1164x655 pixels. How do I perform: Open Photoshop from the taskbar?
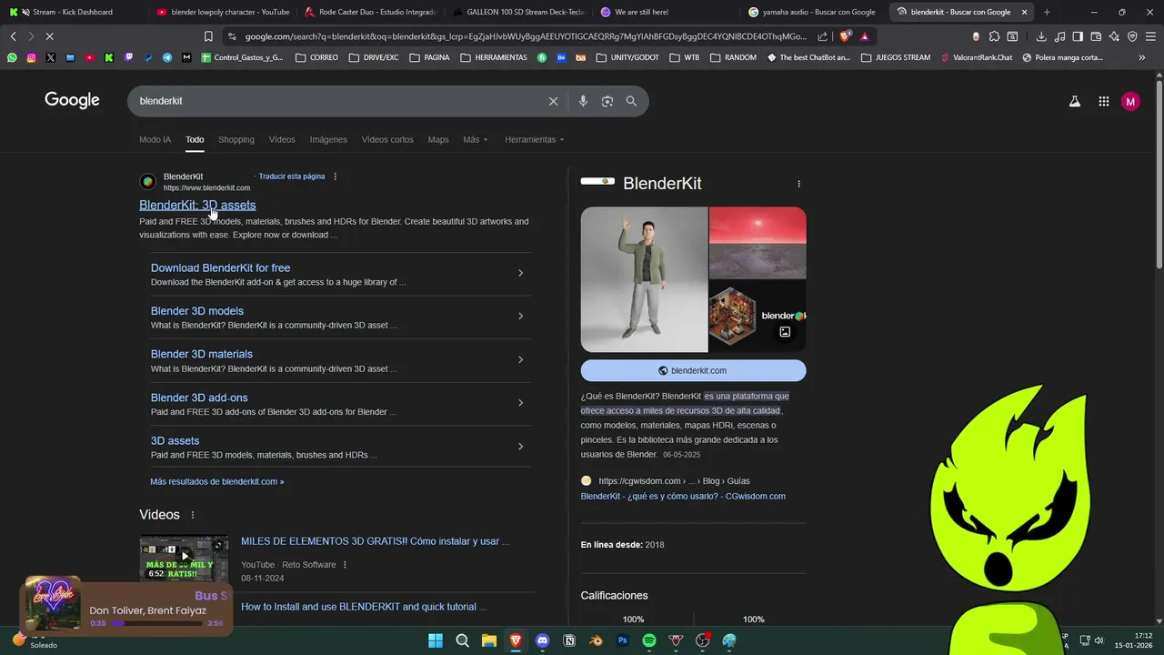coord(622,640)
